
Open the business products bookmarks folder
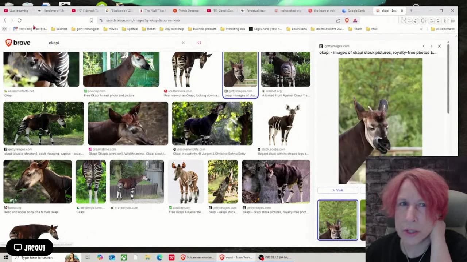pyautogui.click(x=202, y=29)
